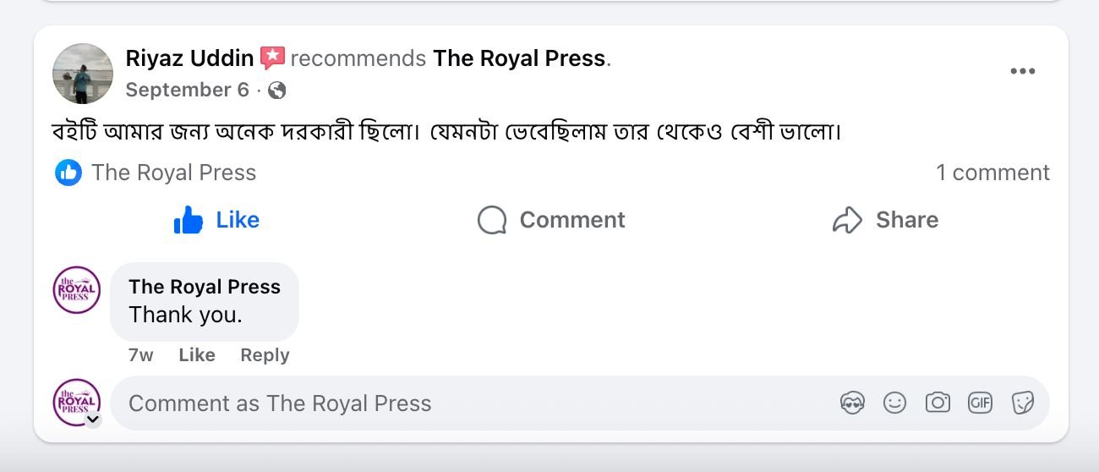Reply to the Thank you comment
Viewport: 1099px width, 472px height.
tap(265, 355)
